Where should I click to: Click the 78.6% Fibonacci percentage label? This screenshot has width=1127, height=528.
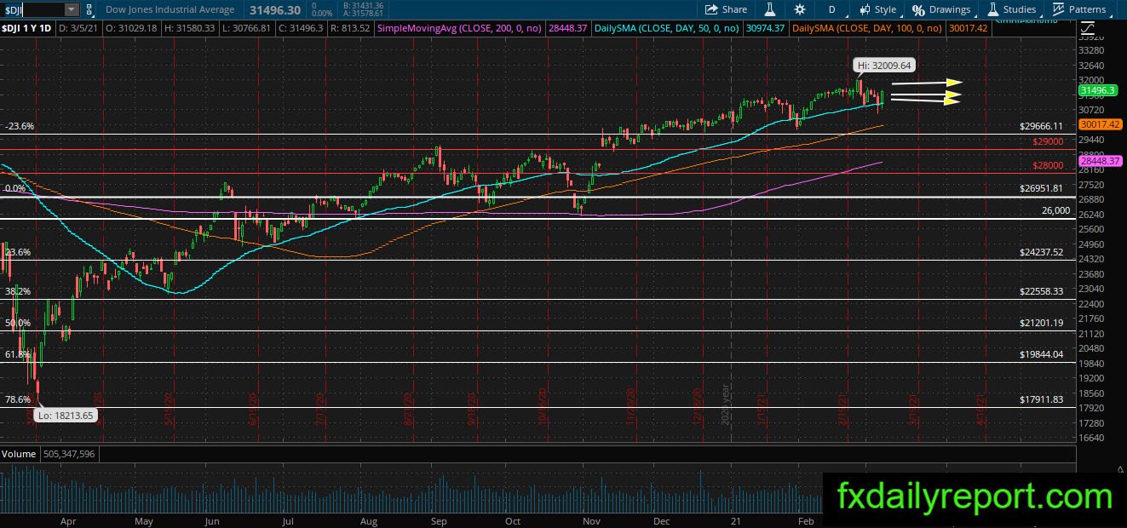[x=18, y=399]
